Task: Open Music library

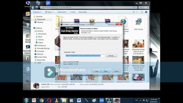Action: tap(40, 37)
